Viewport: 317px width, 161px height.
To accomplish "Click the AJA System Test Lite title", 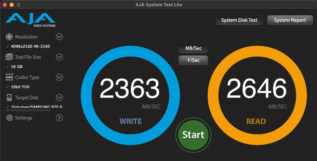I will [x=159, y=5].
